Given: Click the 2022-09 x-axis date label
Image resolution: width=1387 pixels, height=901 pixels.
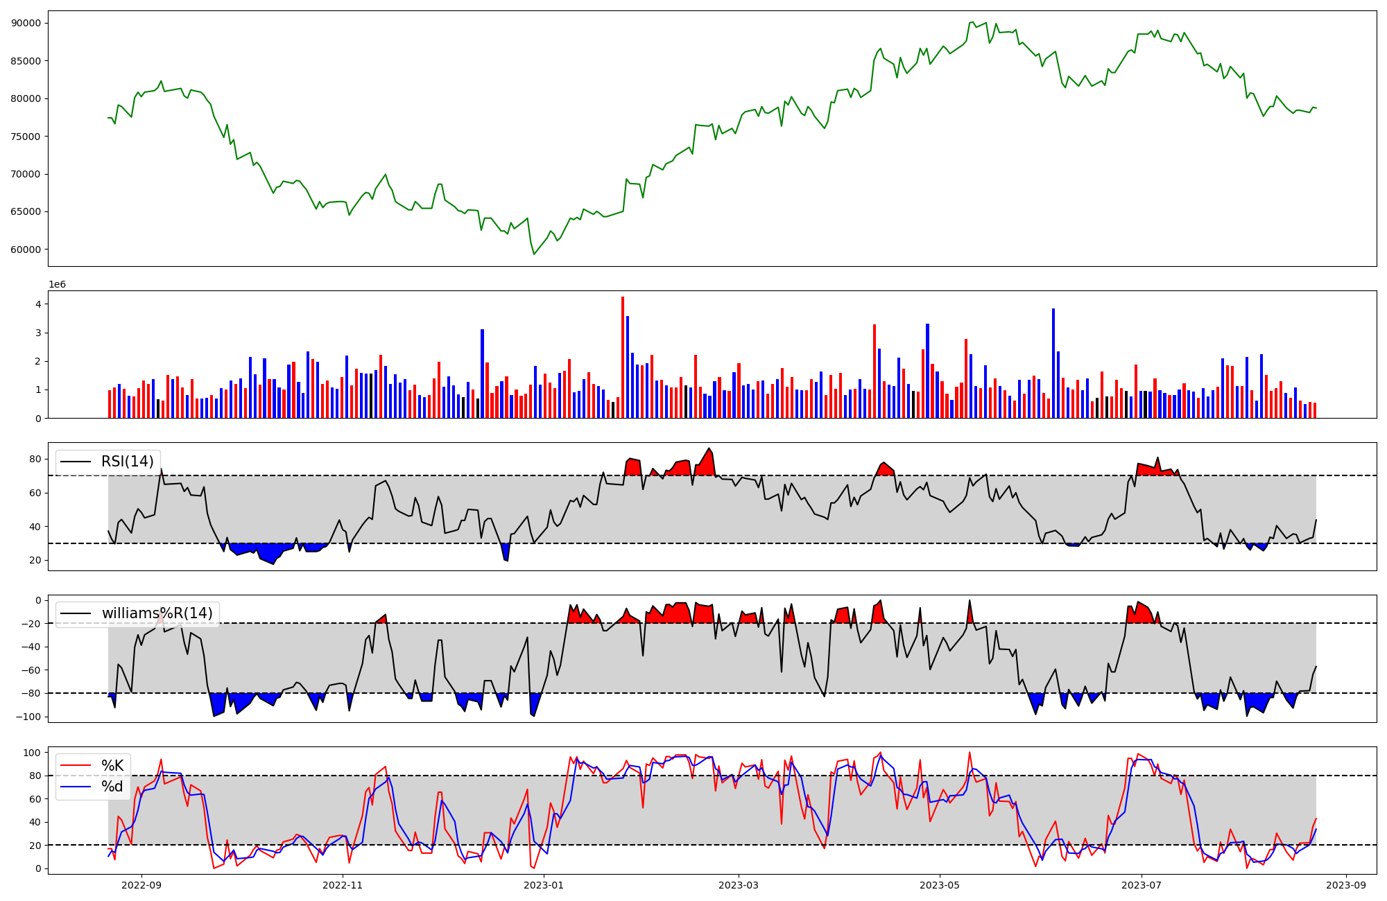Looking at the screenshot, I should (x=141, y=885).
